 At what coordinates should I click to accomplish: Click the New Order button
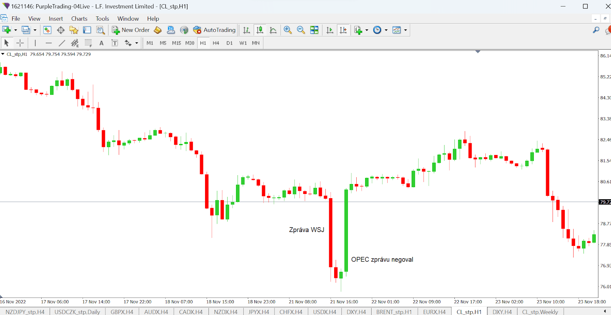[x=131, y=30]
